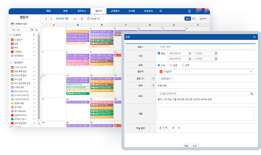Switch to the first top navigation tab

click(x=48, y=11)
